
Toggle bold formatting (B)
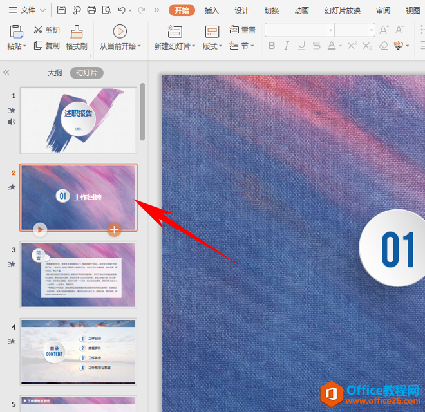pos(271,46)
